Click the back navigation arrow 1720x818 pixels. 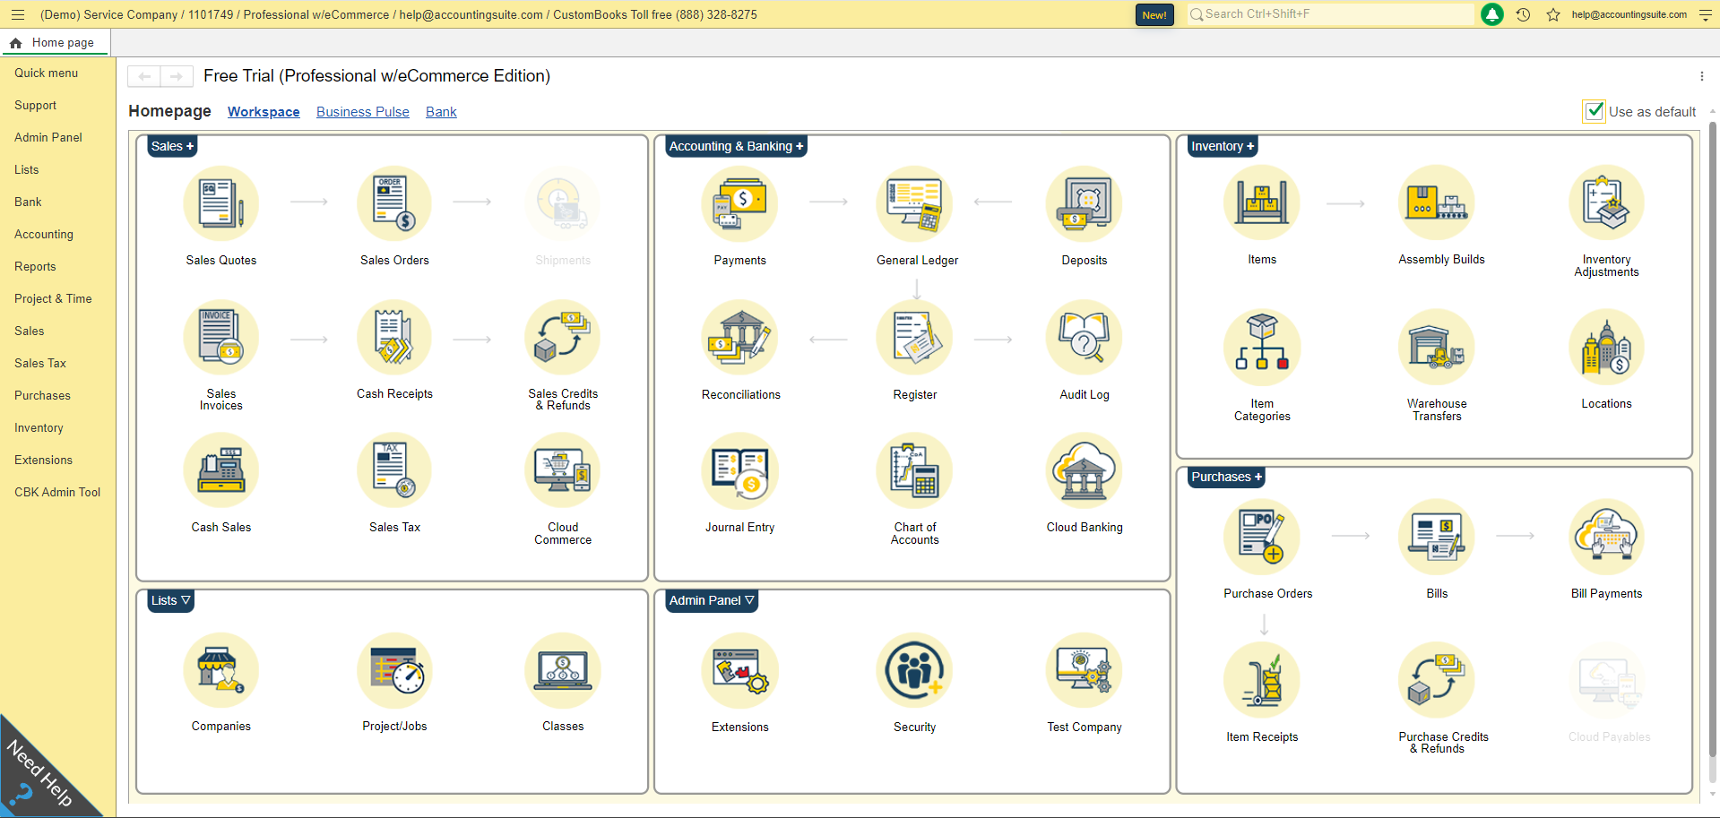[x=144, y=76]
